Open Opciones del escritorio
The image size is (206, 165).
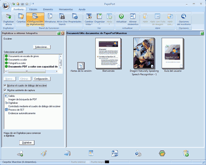point(184,19)
